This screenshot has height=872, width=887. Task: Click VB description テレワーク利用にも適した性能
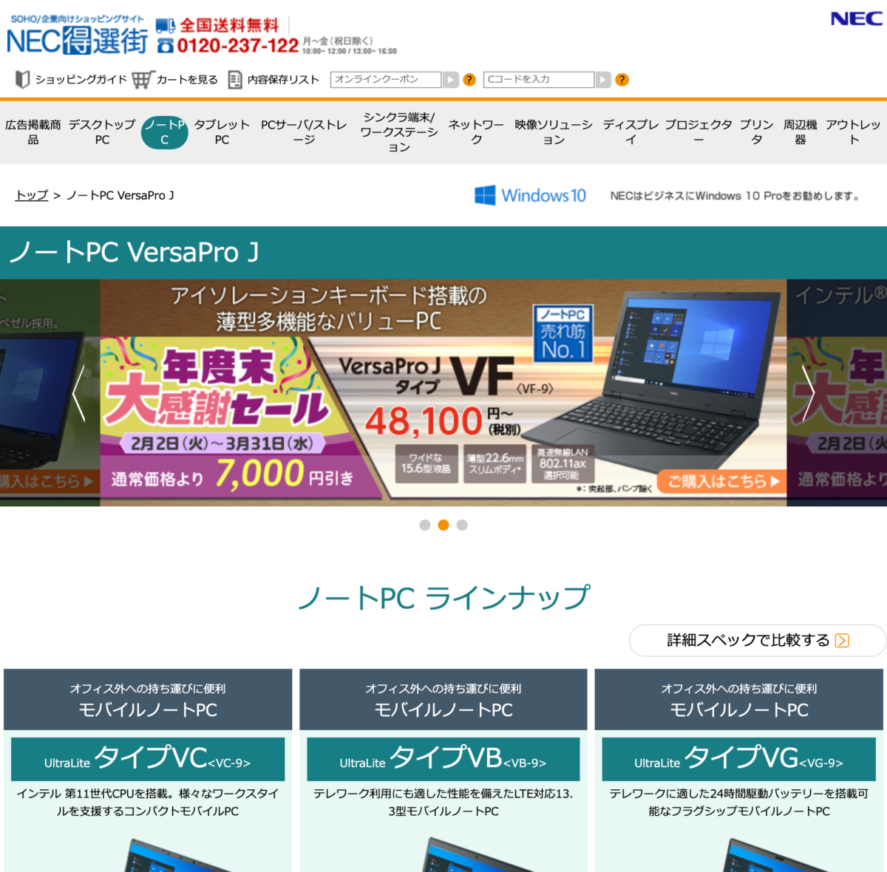[443, 802]
